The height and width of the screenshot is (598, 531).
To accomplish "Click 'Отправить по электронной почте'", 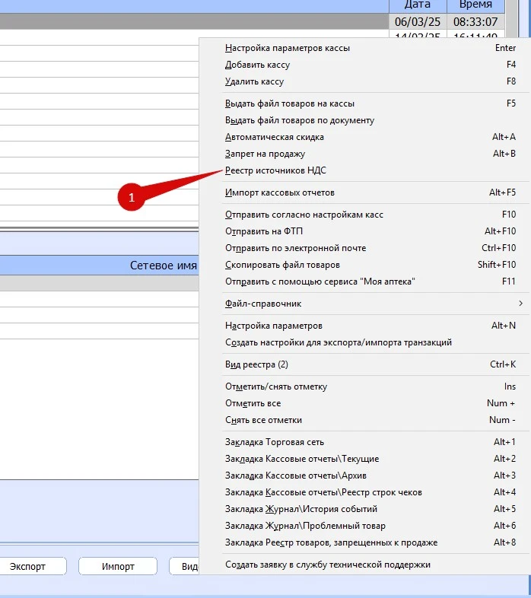I will click(295, 248).
